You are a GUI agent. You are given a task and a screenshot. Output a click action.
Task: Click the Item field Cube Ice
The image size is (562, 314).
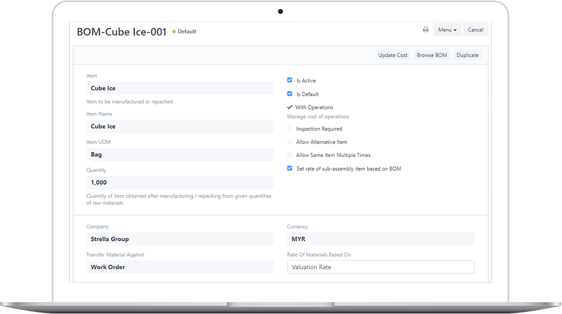(180, 88)
